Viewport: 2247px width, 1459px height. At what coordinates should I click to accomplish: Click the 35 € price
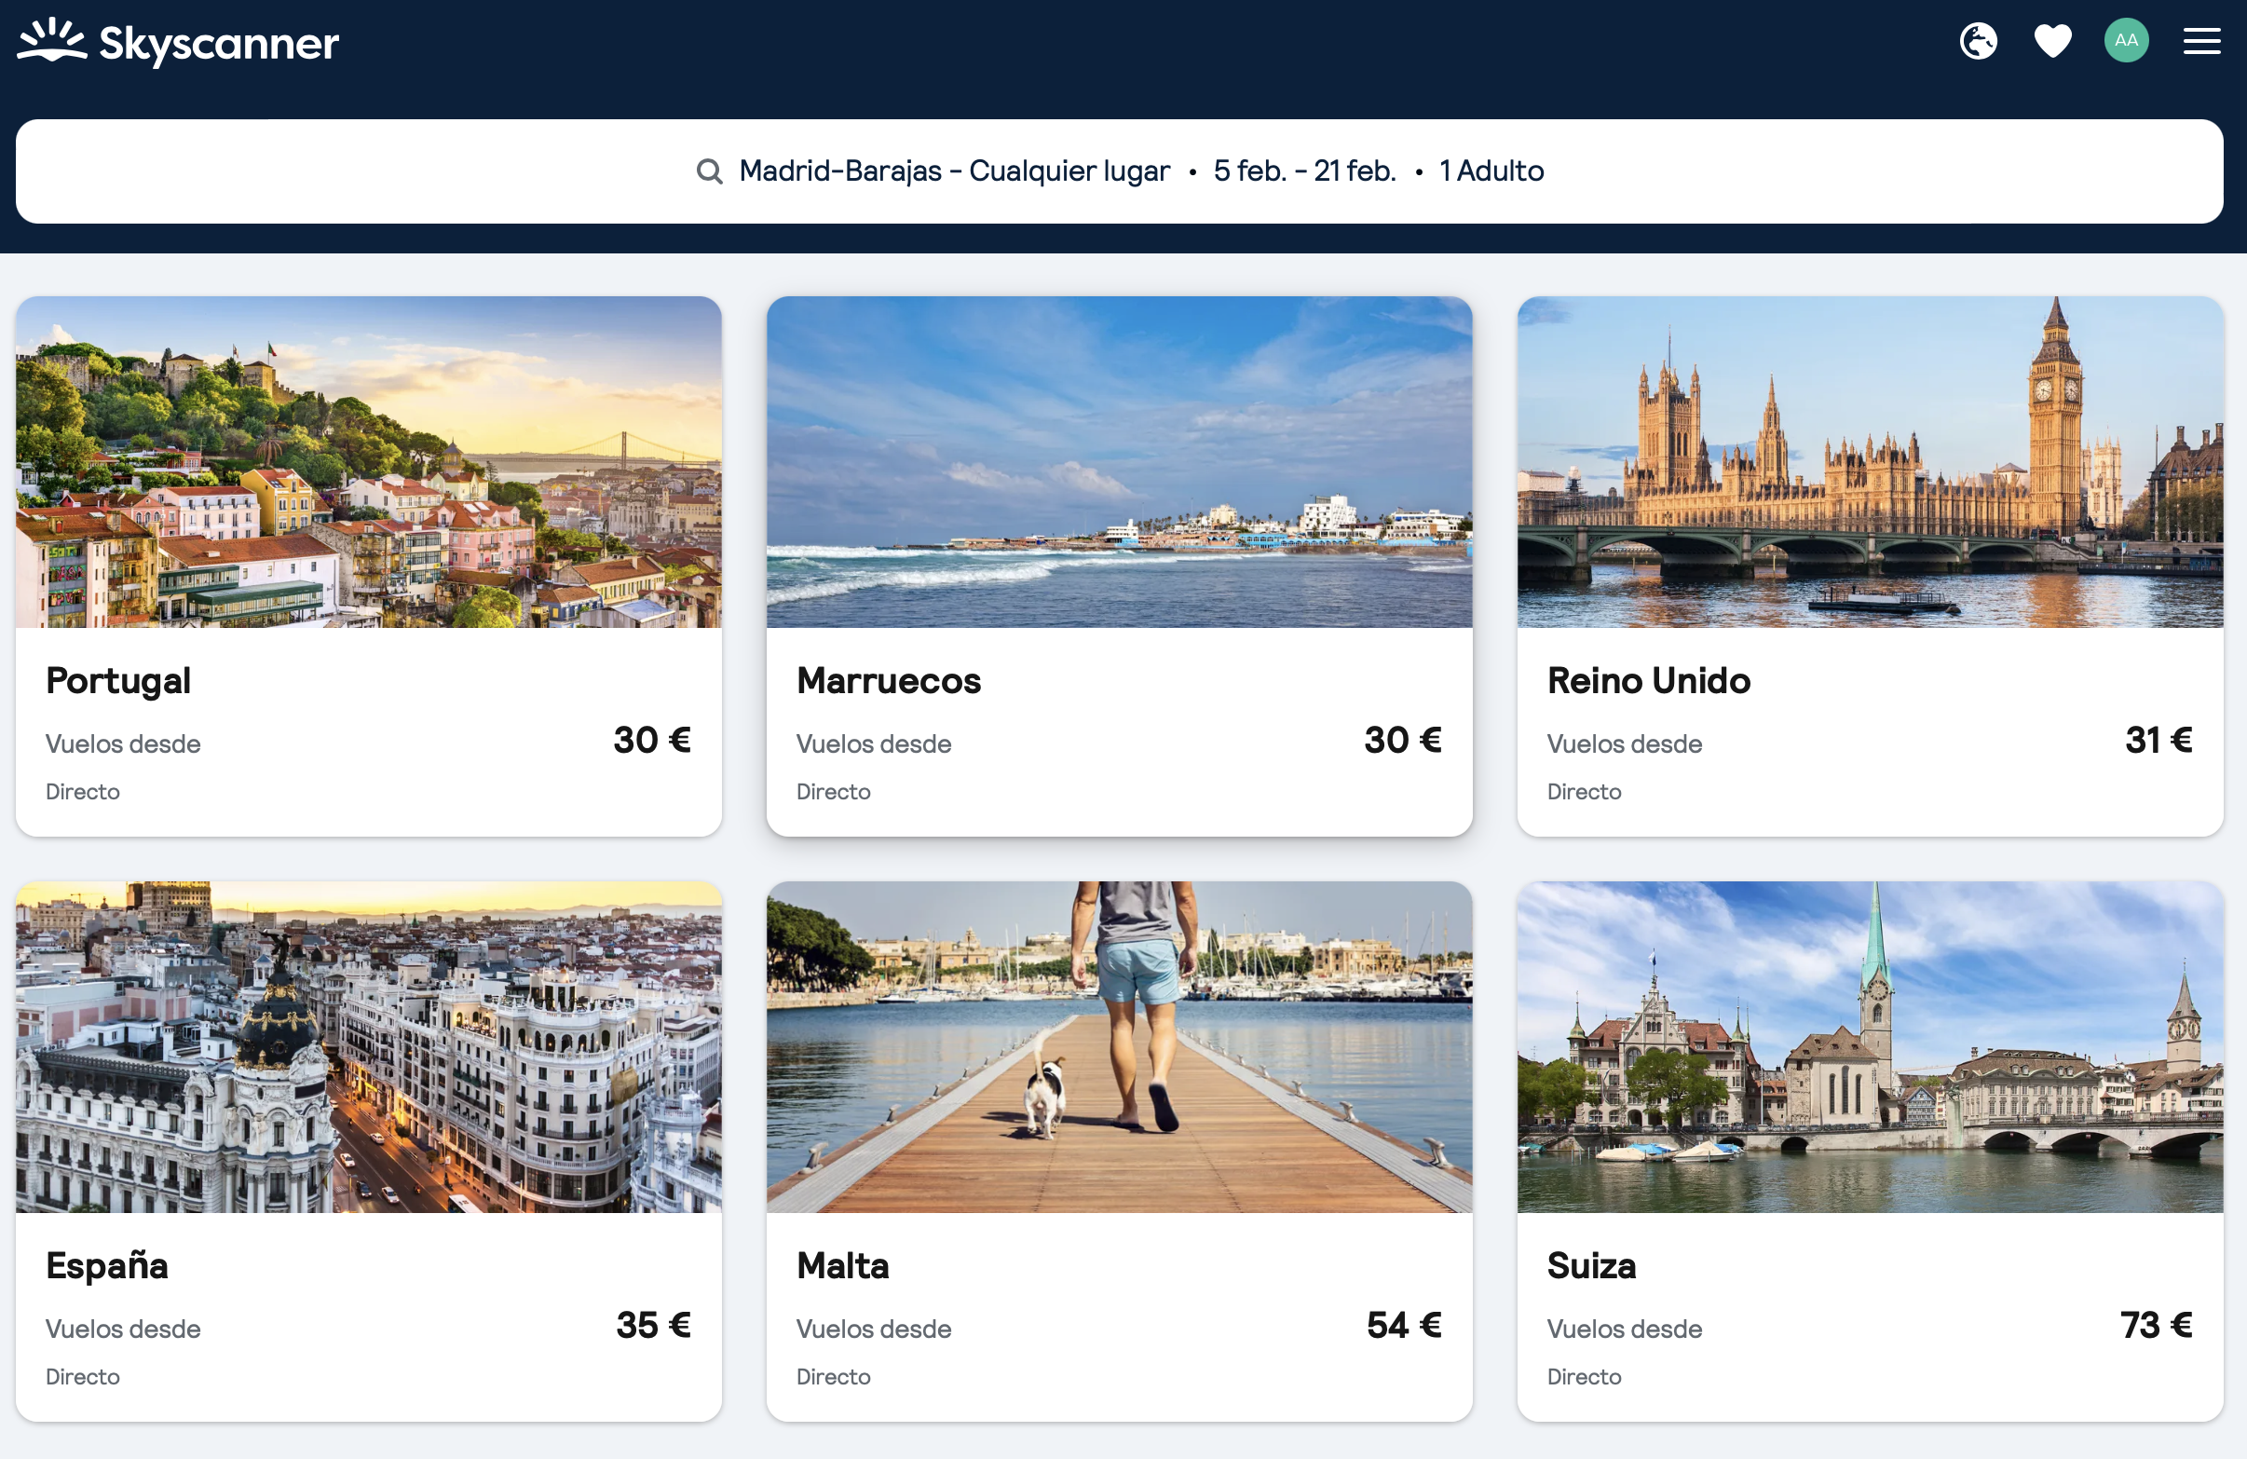pos(653,1325)
